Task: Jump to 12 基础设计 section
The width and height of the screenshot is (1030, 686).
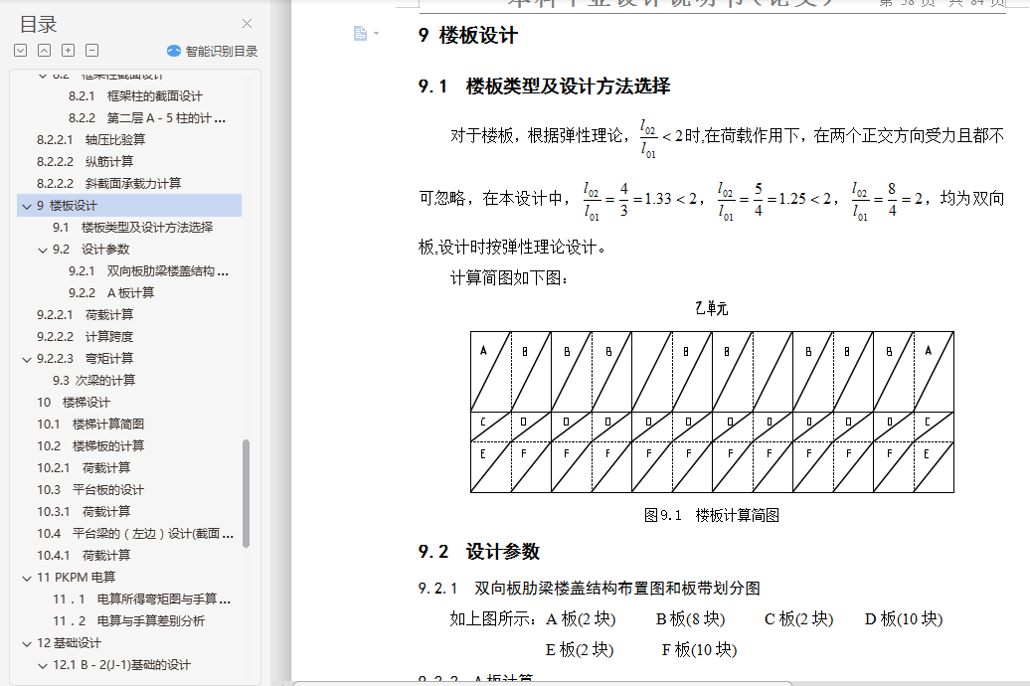Action: pos(69,643)
